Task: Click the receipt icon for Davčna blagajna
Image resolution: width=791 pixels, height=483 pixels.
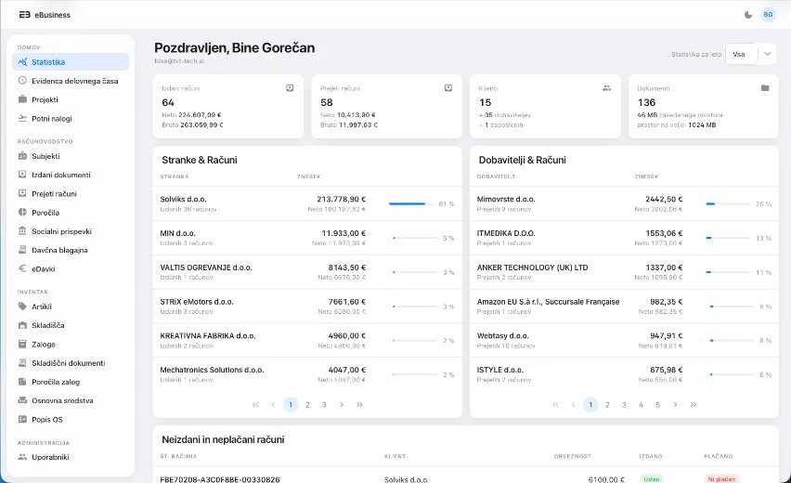Action: point(22,250)
